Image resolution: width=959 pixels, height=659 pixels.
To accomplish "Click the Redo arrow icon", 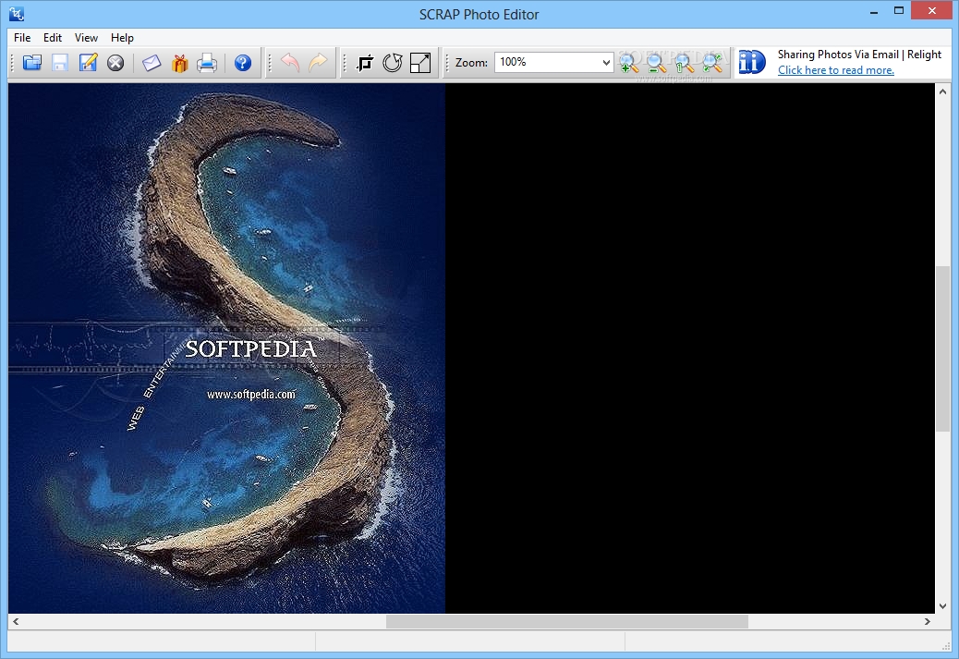I will click(318, 63).
